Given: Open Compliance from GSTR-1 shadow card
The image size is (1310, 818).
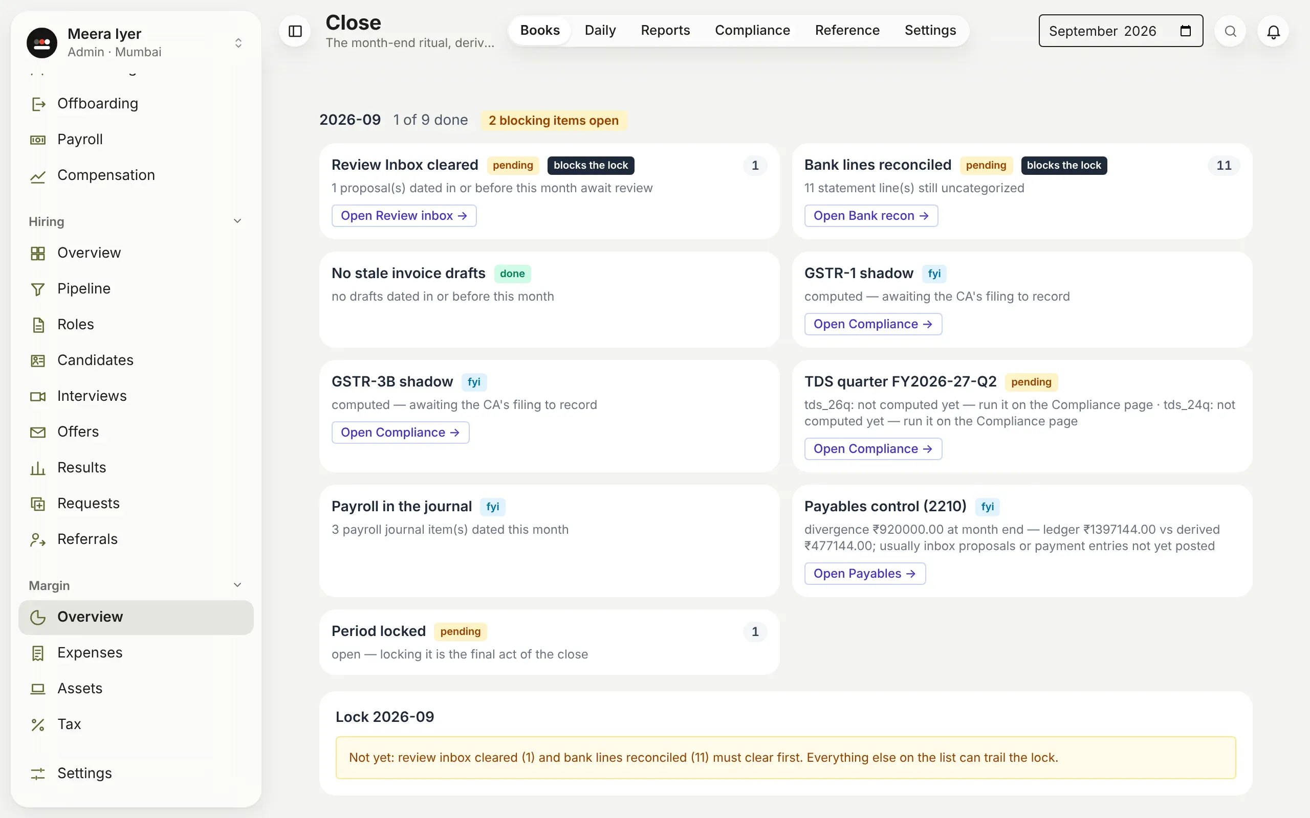Looking at the screenshot, I should 872,324.
